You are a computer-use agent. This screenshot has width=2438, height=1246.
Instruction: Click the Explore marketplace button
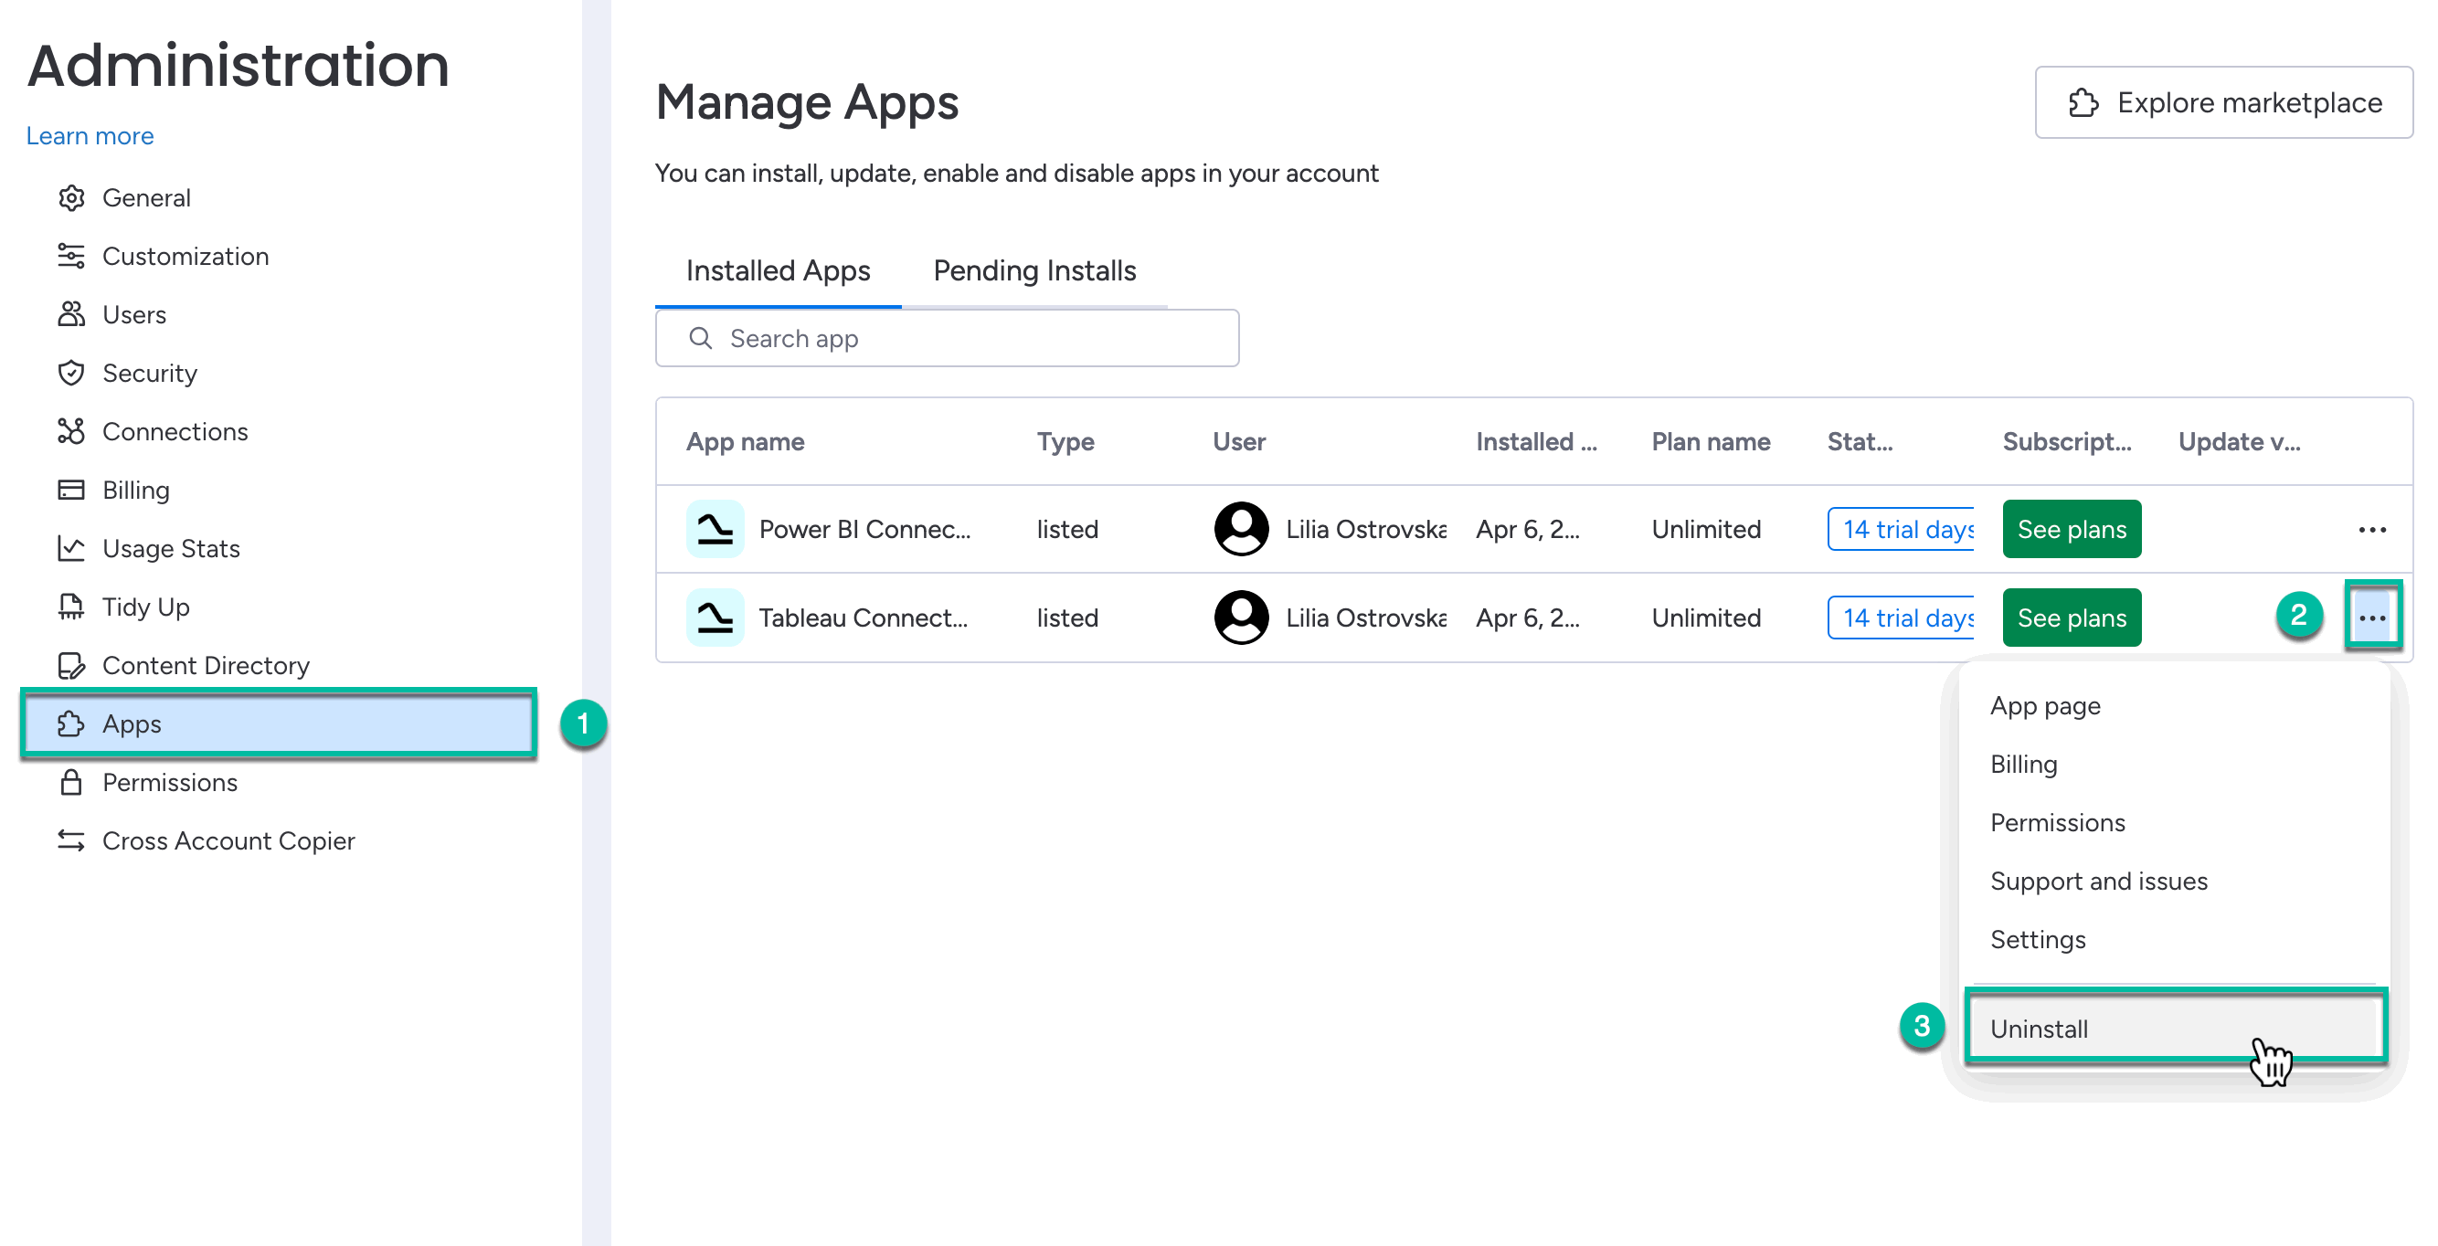click(2223, 102)
